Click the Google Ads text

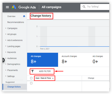(27, 7)
